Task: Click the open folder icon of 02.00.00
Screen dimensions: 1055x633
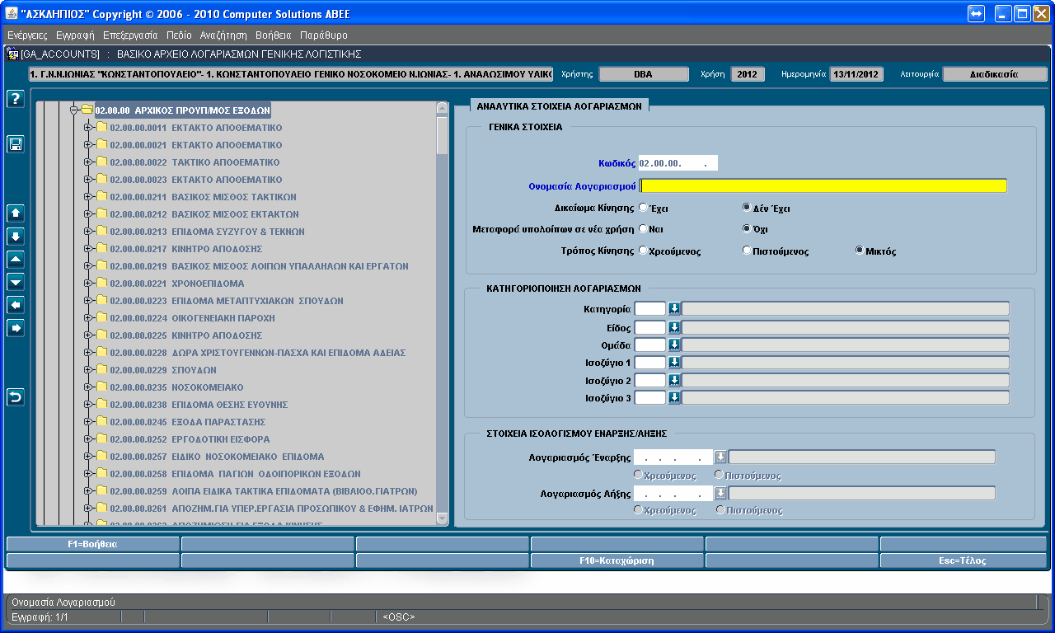Action: (x=87, y=110)
